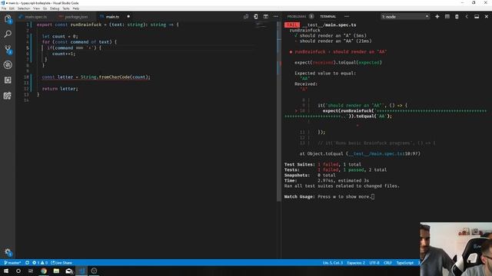Screen dimensions: 492x276
Task: Click on 'let count = 0;' code line
Action: [60, 36]
